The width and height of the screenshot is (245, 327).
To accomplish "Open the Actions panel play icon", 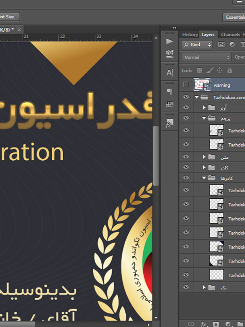I will tap(170, 41).
